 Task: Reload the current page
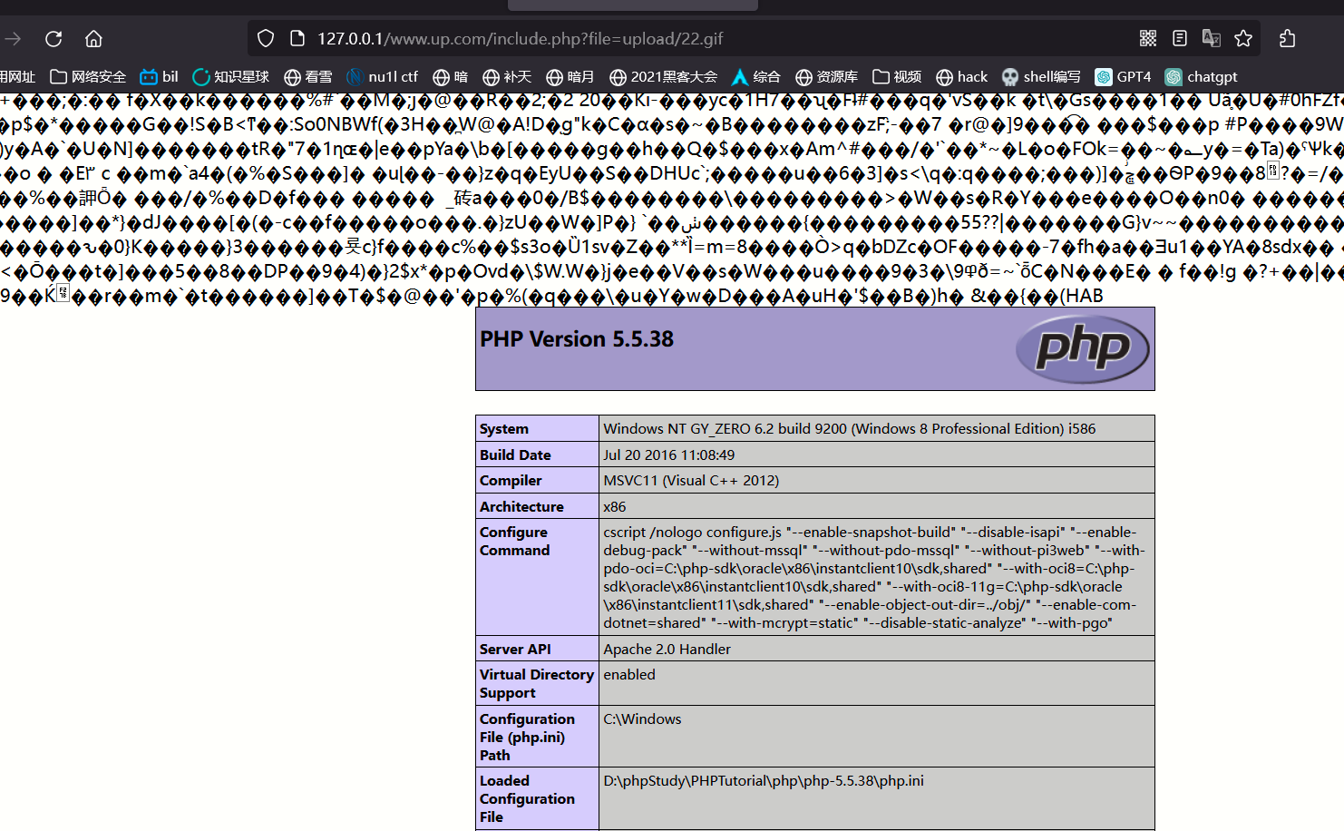pyautogui.click(x=54, y=39)
